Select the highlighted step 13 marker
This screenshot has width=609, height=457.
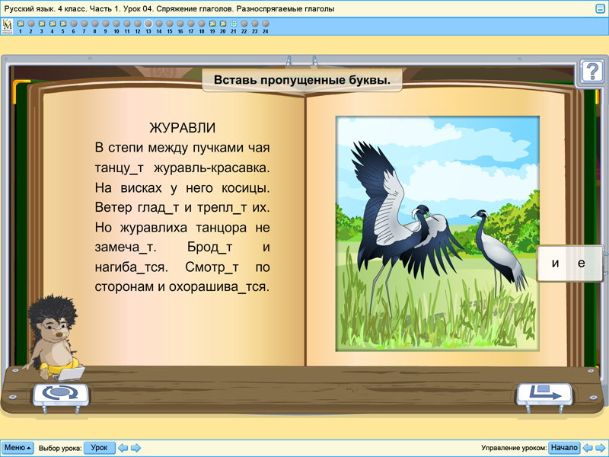(148, 23)
